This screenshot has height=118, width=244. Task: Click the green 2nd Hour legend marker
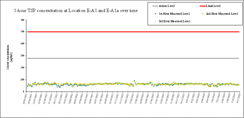click(x=203, y=14)
